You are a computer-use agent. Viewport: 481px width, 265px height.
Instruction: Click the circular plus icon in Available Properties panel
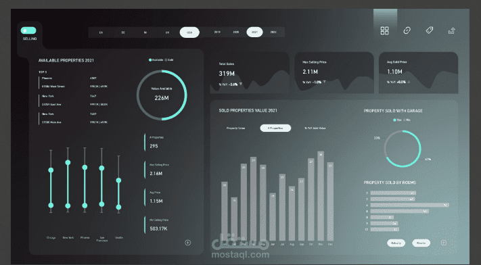click(x=188, y=243)
